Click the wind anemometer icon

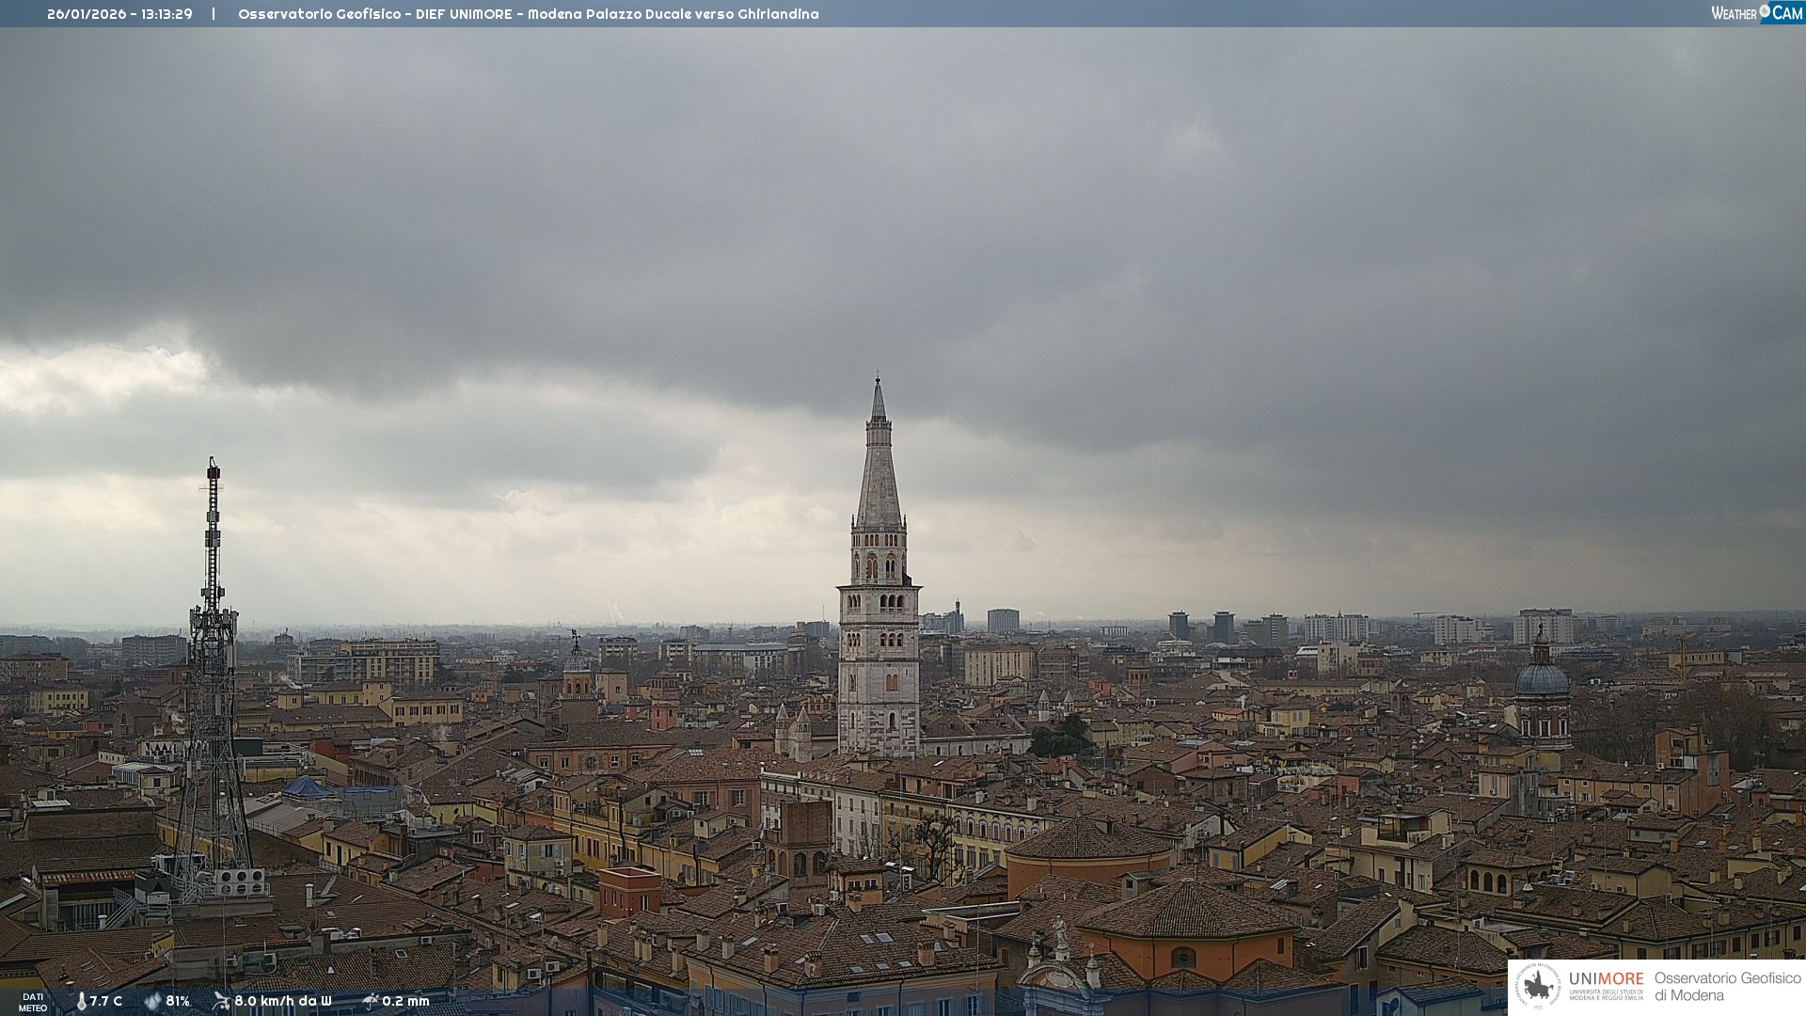[x=221, y=1001]
